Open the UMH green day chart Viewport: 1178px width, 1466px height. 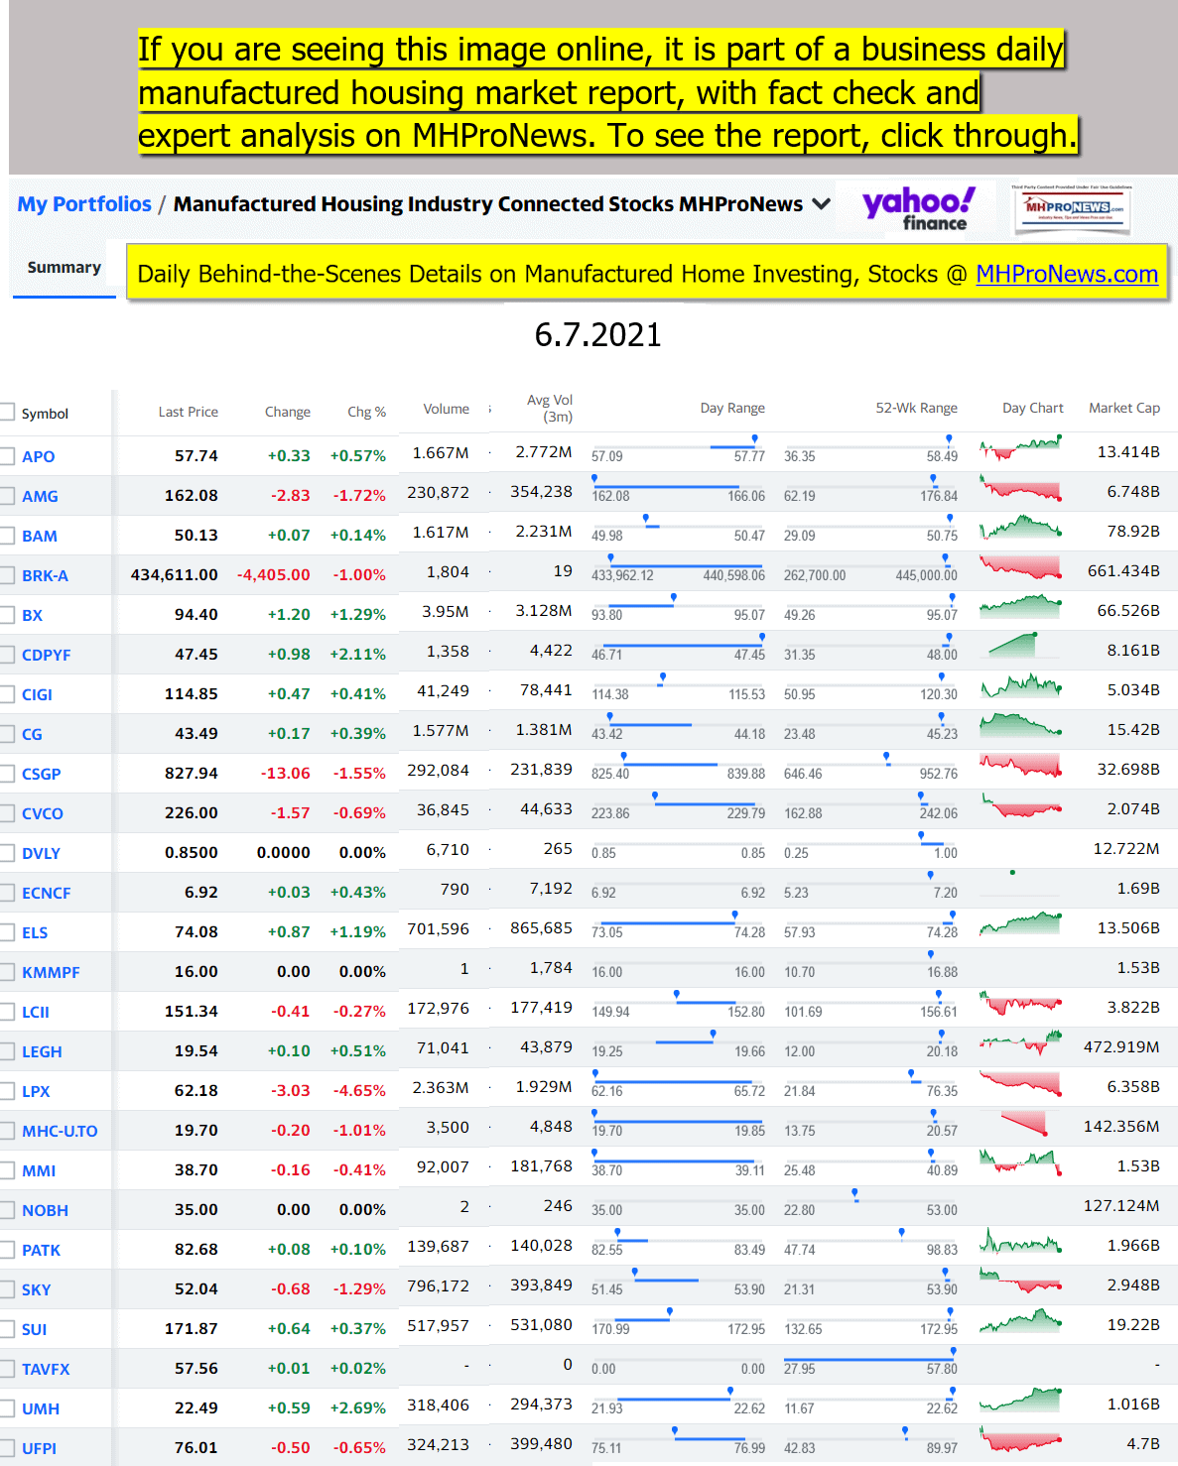click(1020, 1401)
